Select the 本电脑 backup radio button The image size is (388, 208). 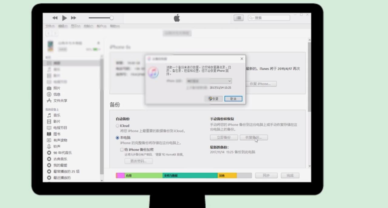pos(117,137)
